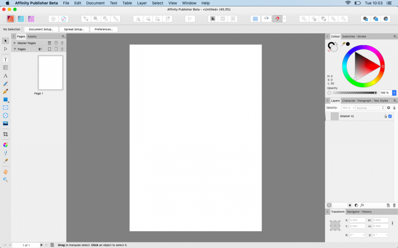Viewport: 398px width, 248px height.
Task: Choose the Table tool
Action: pyautogui.click(x=5, y=67)
